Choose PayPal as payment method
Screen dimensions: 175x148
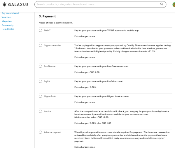click(41, 81)
